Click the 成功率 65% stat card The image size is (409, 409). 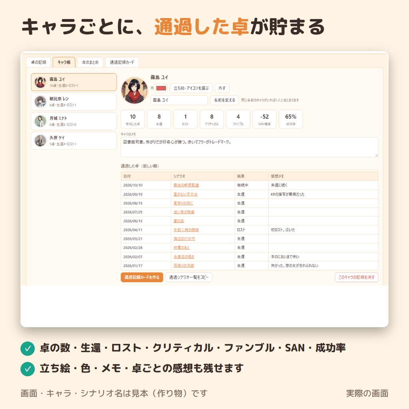tap(291, 119)
